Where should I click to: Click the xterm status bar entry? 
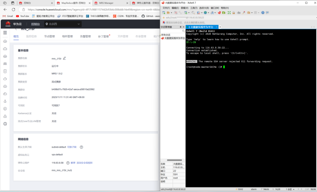[254, 189]
